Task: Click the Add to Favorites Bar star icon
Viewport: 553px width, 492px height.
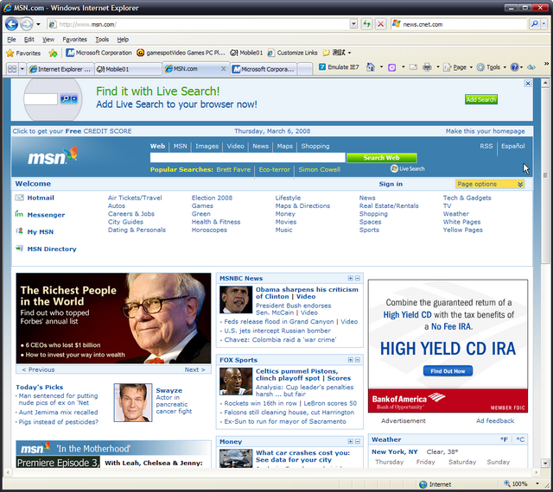Action: pyautogui.click(x=53, y=53)
